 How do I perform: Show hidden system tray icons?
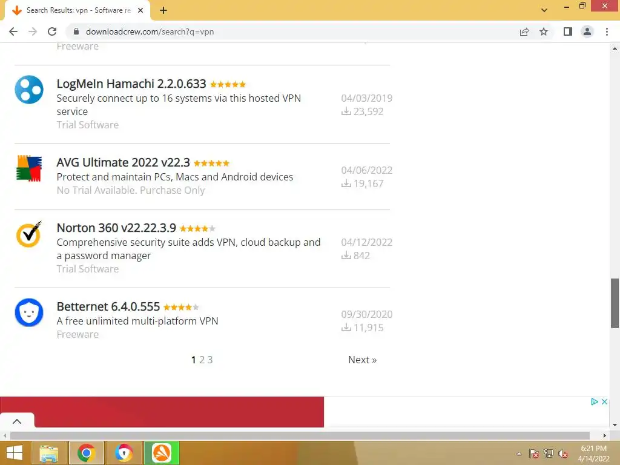[x=519, y=453]
